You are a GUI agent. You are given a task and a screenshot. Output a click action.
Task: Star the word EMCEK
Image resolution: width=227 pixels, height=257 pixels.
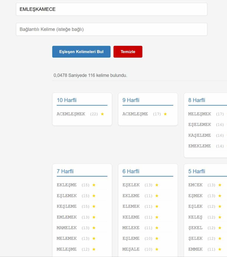pos(220,185)
